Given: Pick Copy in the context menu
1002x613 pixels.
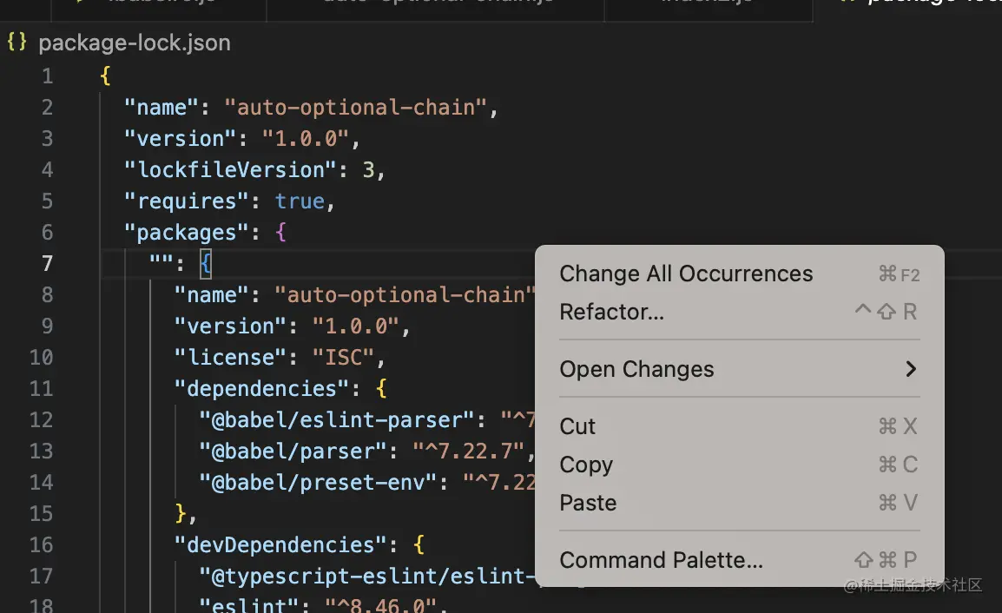Looking at the screenshot, I should (x=586, y=465).
